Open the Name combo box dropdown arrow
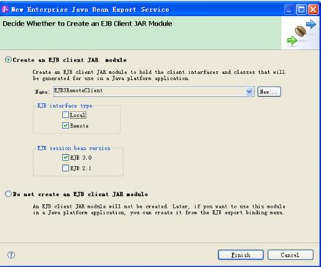This screenshot has height=267, width=321. tap(249, 92)
